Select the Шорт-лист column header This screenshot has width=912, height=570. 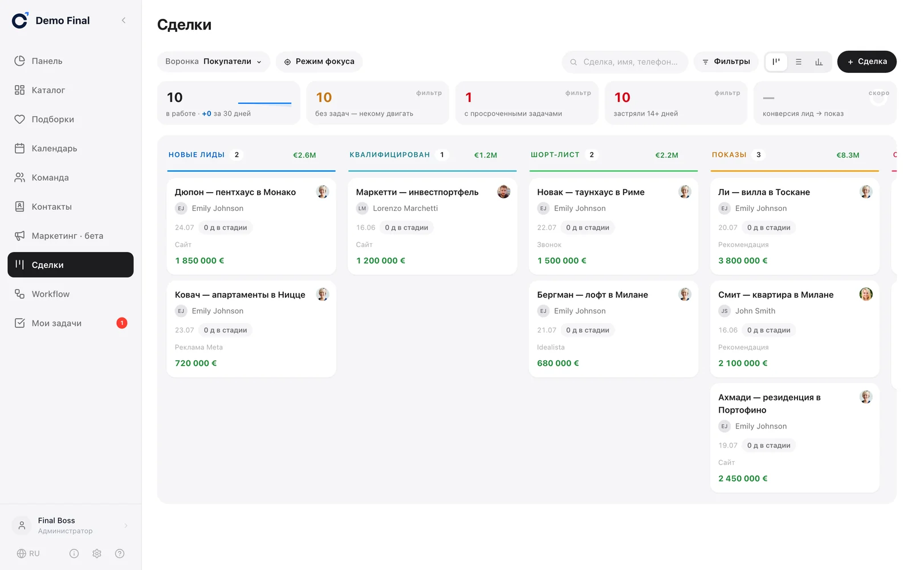click(613, 155)
